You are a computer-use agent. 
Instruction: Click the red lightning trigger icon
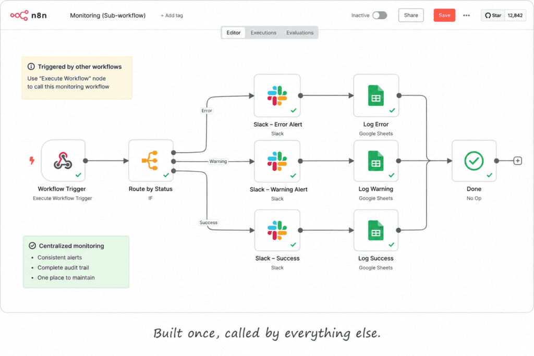pos(32,161)
